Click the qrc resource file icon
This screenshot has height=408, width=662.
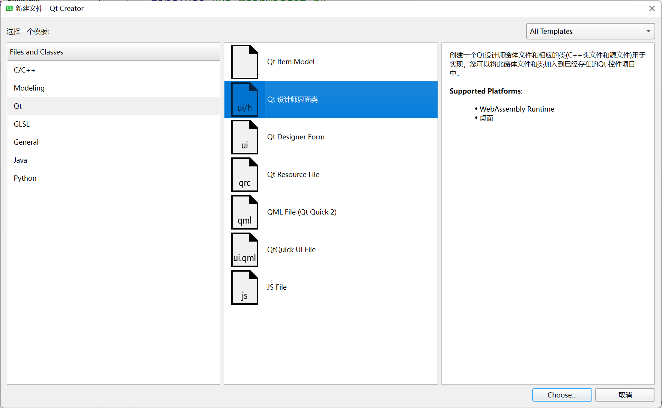245,175
